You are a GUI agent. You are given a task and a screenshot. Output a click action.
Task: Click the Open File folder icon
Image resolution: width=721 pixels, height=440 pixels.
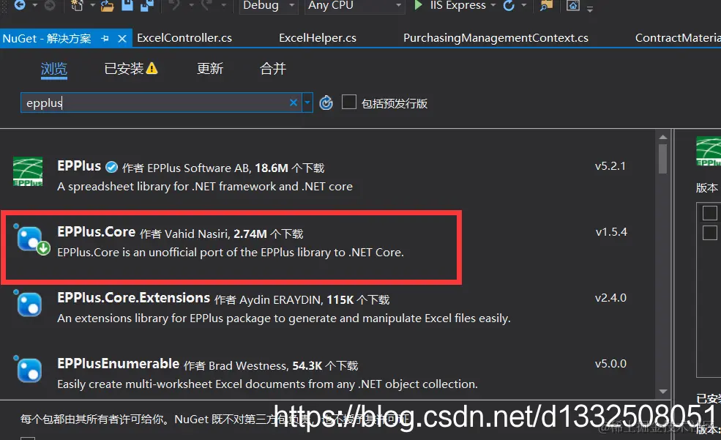(107, 6)
